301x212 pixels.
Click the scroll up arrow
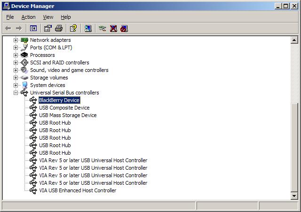(294, 40)
